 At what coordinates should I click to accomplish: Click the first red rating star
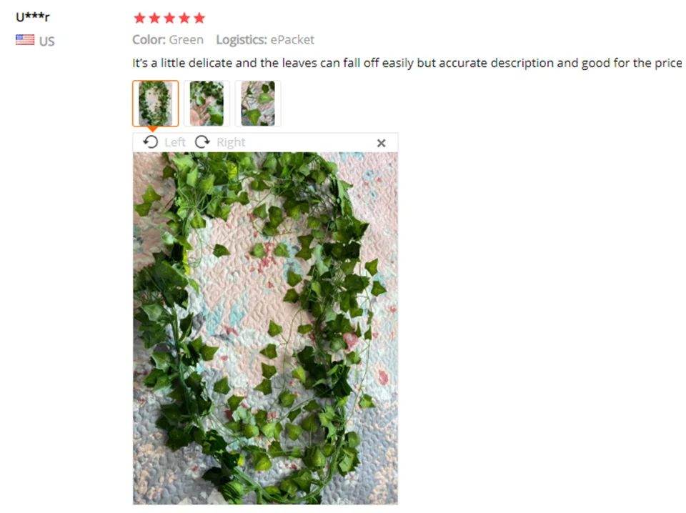coord(139,18)
